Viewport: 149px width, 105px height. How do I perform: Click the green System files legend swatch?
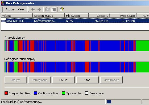(x=64, y=93)
